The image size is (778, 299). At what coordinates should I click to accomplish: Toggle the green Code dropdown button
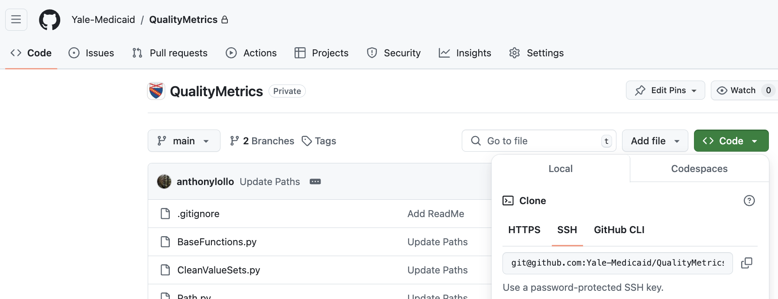pyautogui.click(x=731, y=141)
